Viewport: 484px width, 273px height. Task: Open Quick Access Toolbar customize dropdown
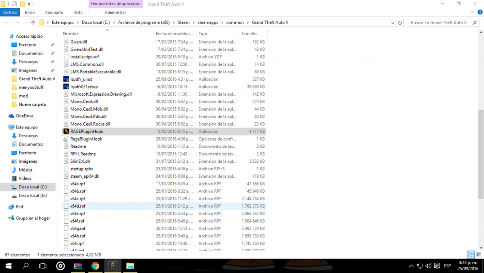click(x=29, y=4)
